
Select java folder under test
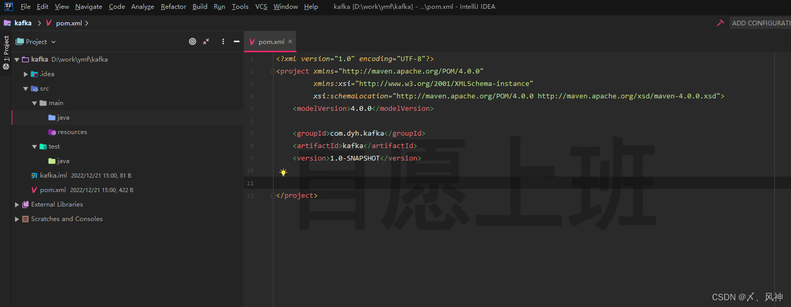[x=128, y=161]
